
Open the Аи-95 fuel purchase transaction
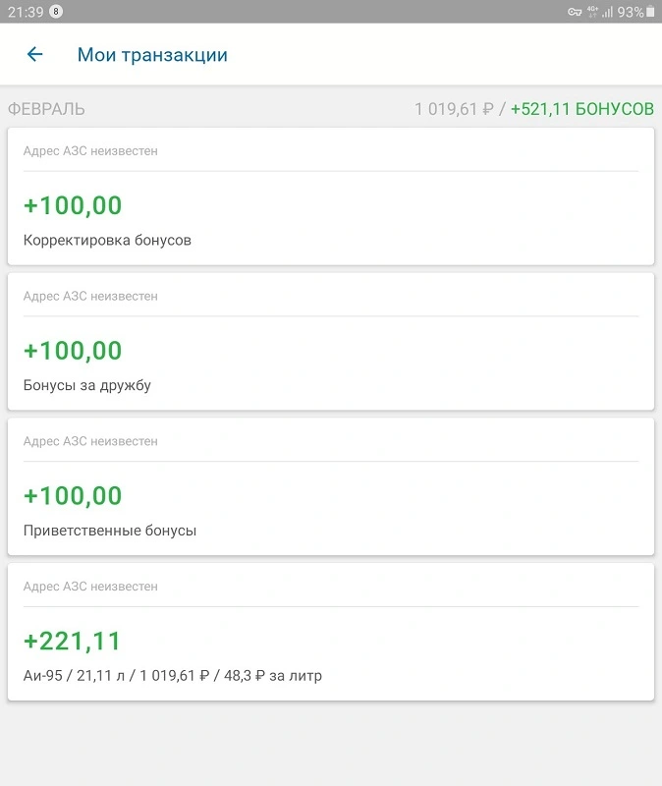coord(331,632)
